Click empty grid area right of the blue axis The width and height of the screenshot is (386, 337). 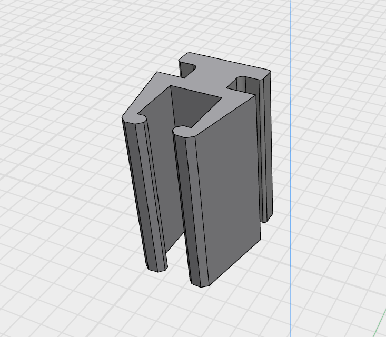click(337, 158)
